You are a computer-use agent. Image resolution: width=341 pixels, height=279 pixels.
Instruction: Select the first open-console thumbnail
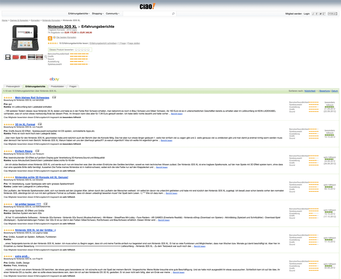pos(8,57)
